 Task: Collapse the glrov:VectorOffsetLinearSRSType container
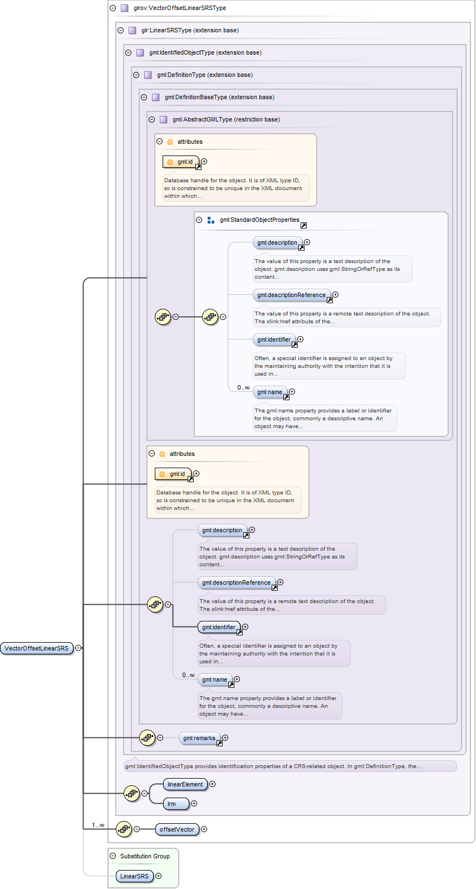click(113, 8)
